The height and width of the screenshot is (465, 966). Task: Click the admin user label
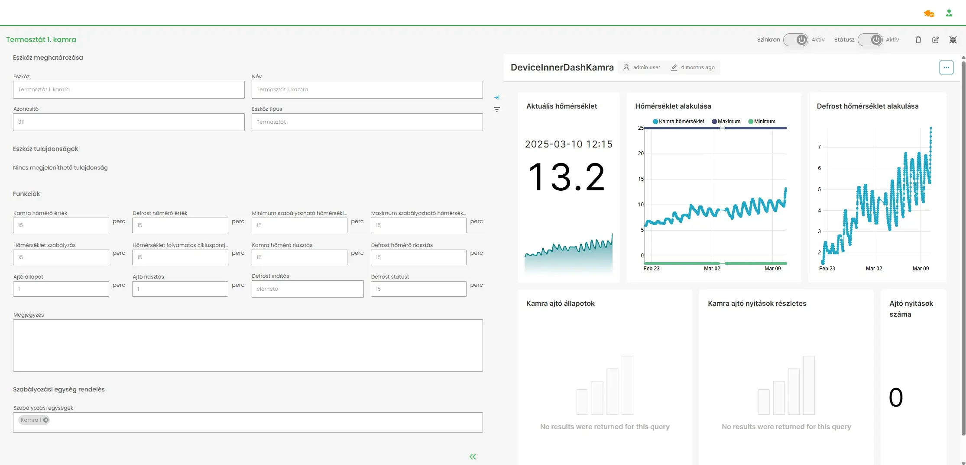coord(642,67)
